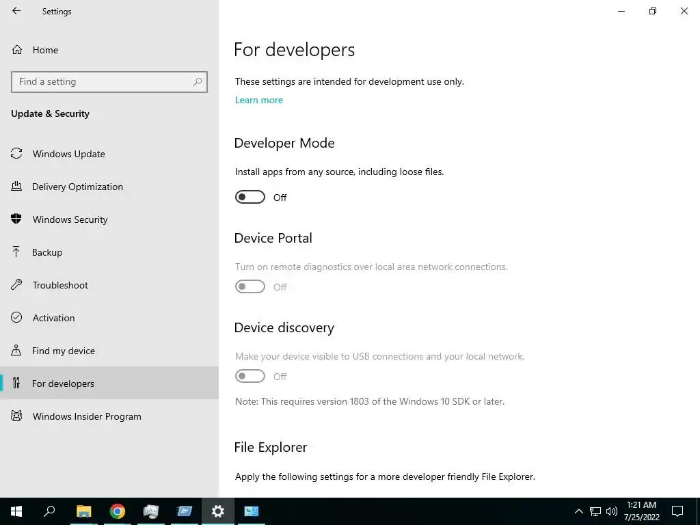Click the Find my device icon

click(16, 350)
